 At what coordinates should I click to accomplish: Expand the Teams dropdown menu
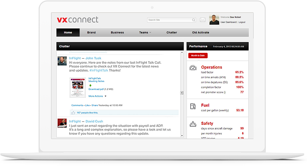(145, 33)
